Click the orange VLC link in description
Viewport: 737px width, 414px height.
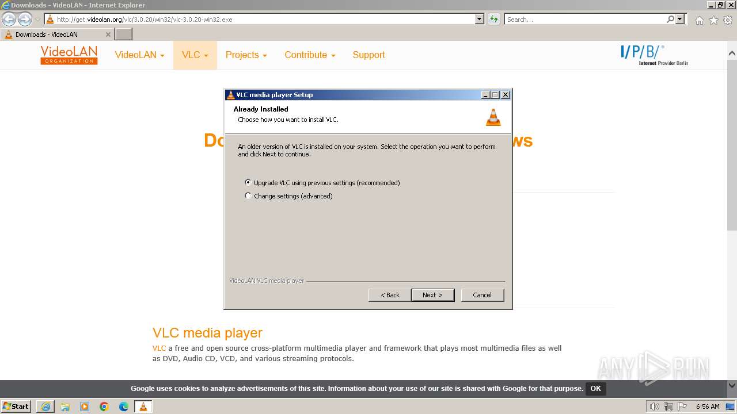(x=159, y=348)
